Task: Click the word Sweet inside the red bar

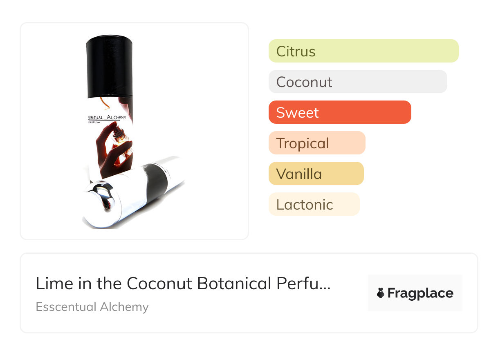Action: click(x=297, y=113)
